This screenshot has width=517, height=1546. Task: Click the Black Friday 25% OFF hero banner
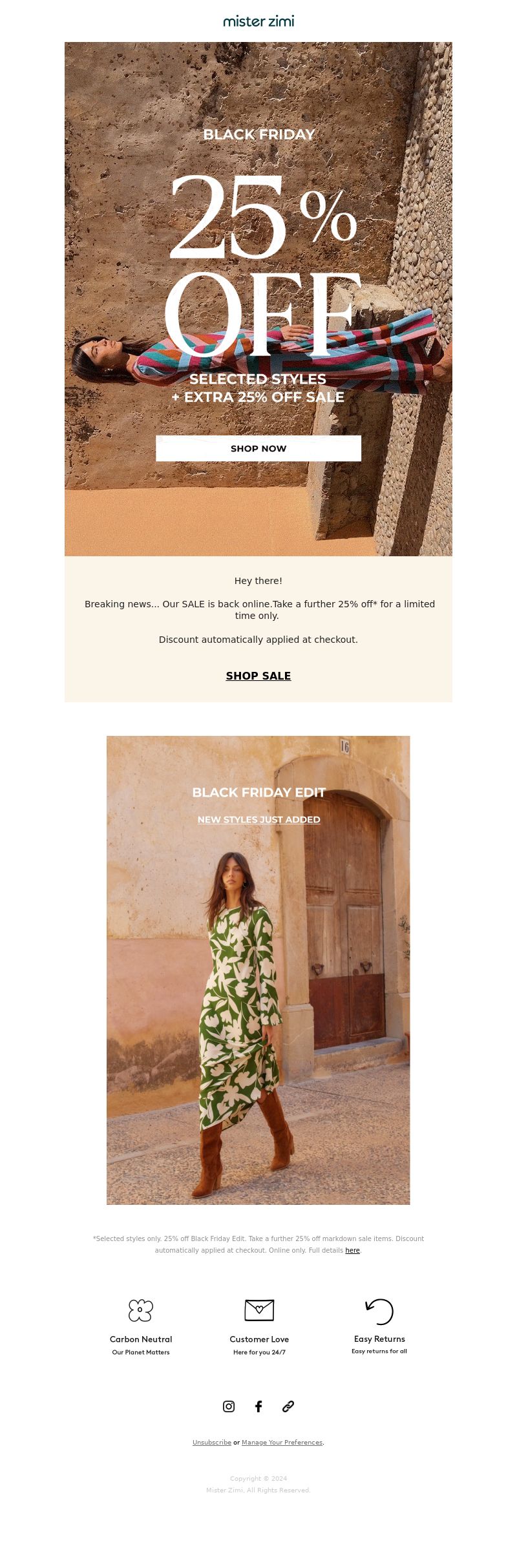tap(258, 299)
